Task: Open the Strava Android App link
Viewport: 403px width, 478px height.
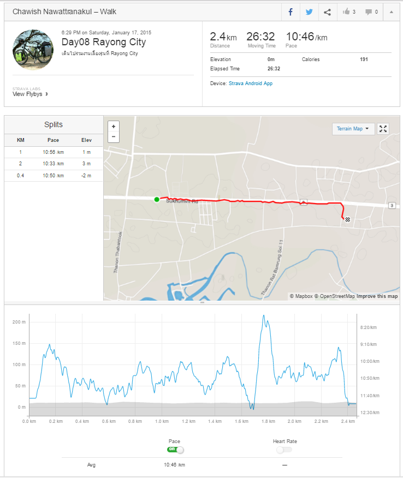Action: (x=251, y=83)
